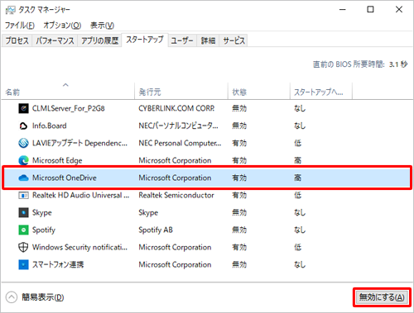Click the LAVIE update dependency icon
The image size is (414, 313).
(23, 143)
